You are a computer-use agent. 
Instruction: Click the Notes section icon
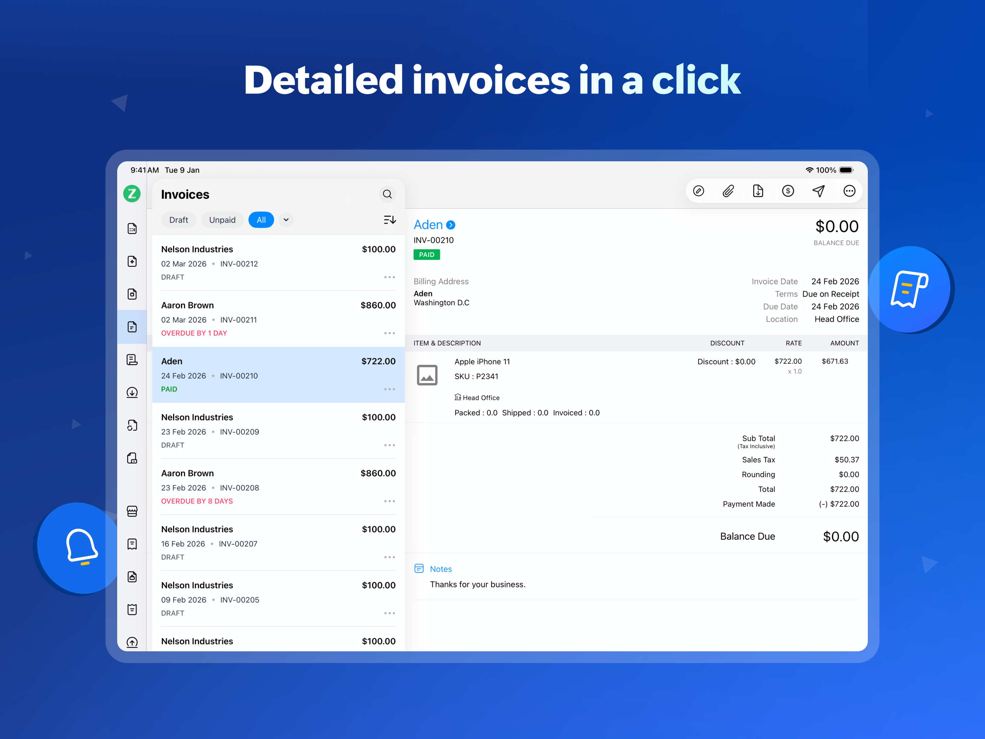[419, 568]
